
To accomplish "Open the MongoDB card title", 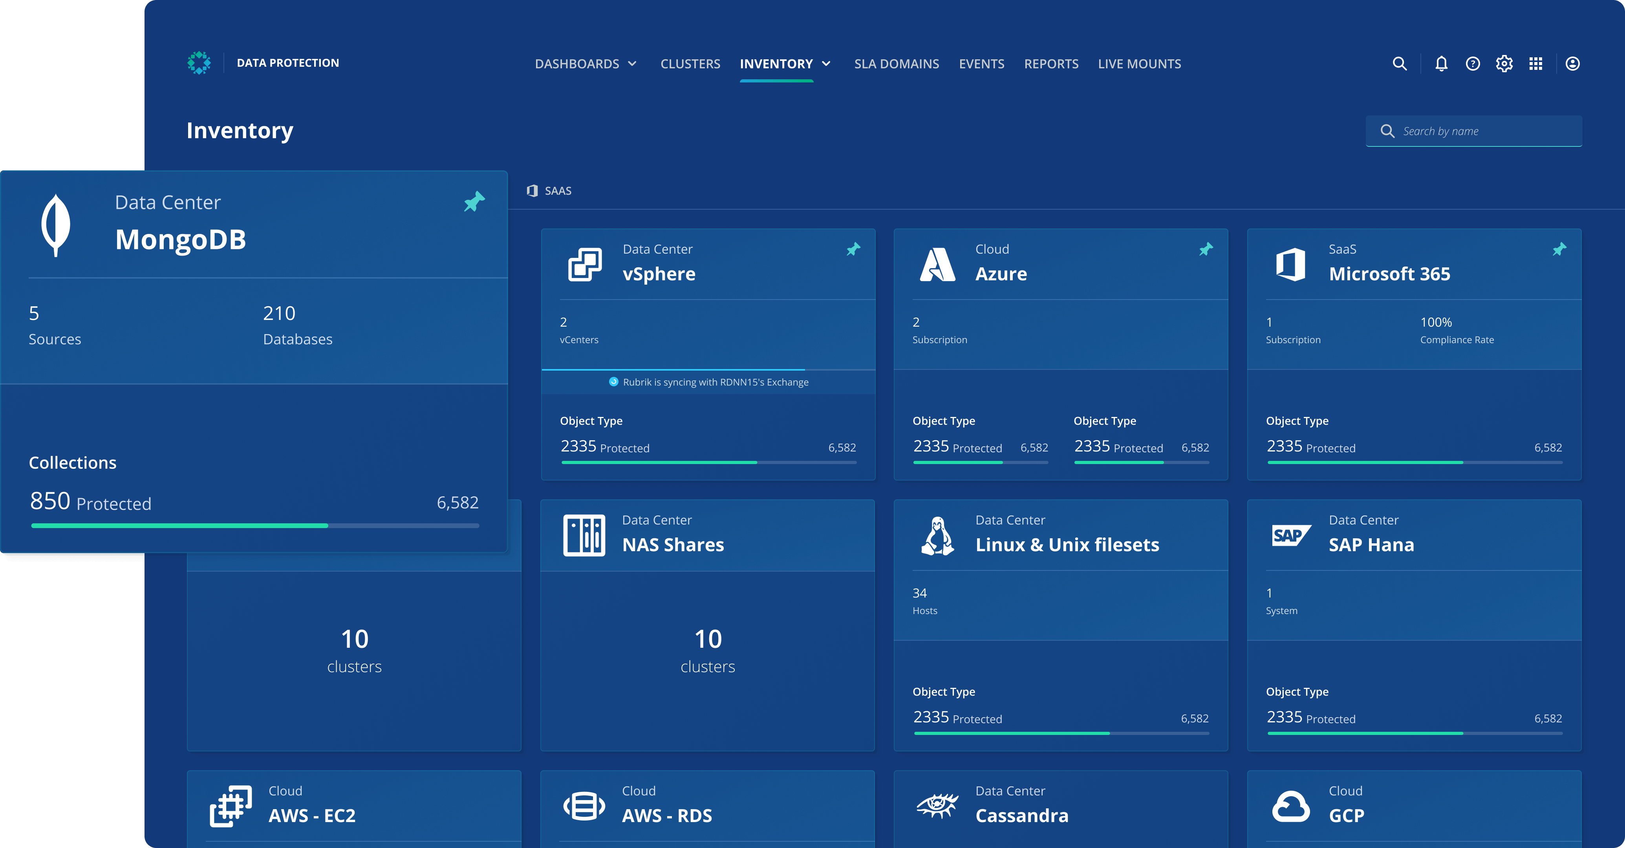I will pyautogui.click(x=180, y=239).
